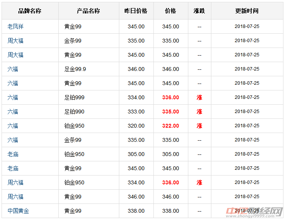The image size is (285, 220).
Task: Click yesterday price 320.00
Action: pos(136,126)
